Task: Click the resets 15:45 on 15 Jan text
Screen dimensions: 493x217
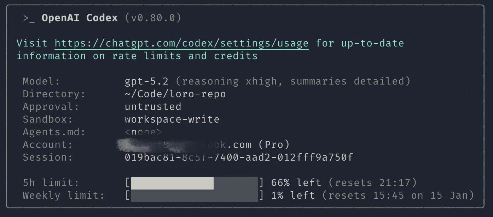Action: 398,196
